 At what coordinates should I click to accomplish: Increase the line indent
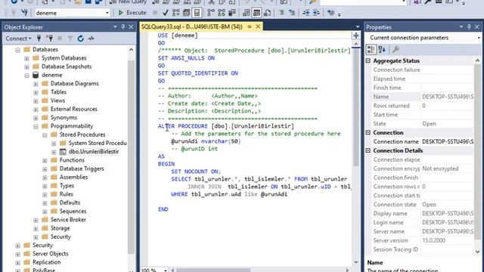point(316,13)
